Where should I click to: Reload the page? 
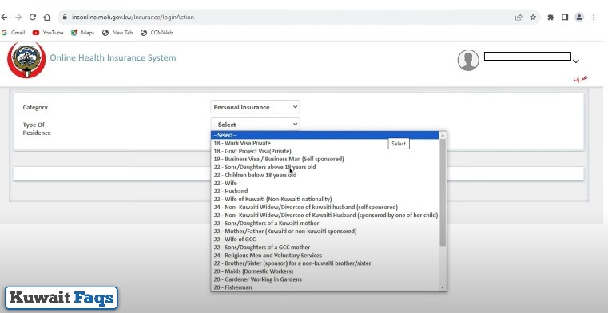[x=33, y=17]
